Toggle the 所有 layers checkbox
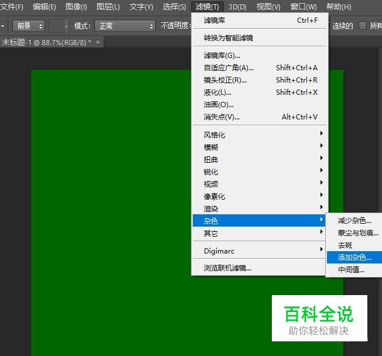382x356 pixels. (x=363, y=26)
